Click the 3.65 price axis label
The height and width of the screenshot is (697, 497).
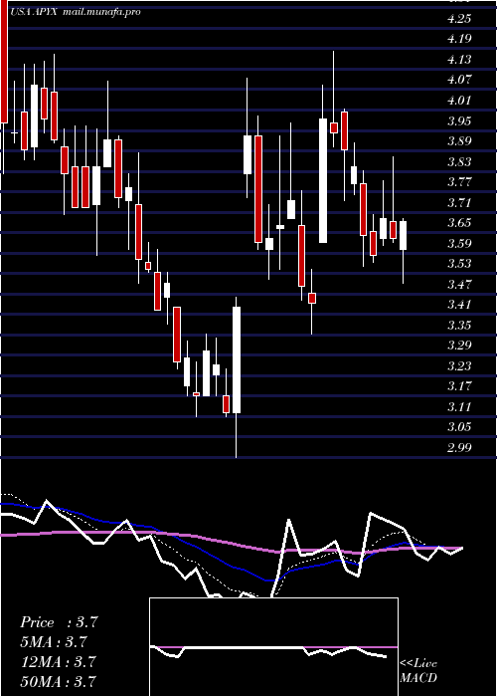coord(459,223)
